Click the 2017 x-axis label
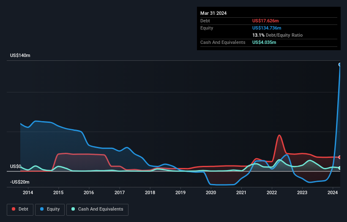 tap(120, 192)
